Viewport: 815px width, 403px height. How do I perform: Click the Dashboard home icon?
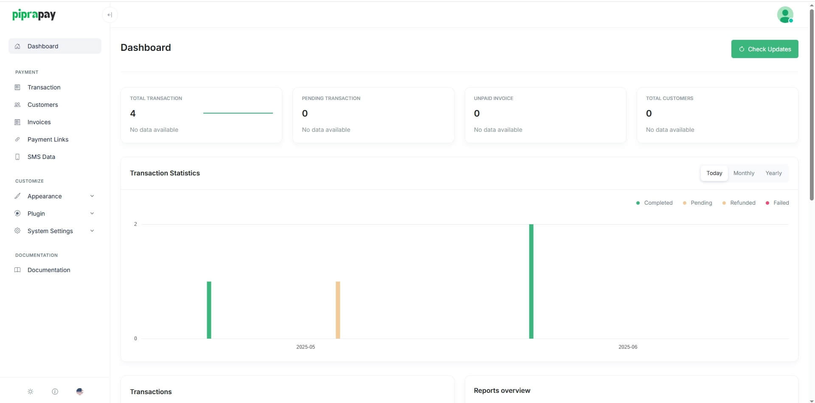(17, 46)
